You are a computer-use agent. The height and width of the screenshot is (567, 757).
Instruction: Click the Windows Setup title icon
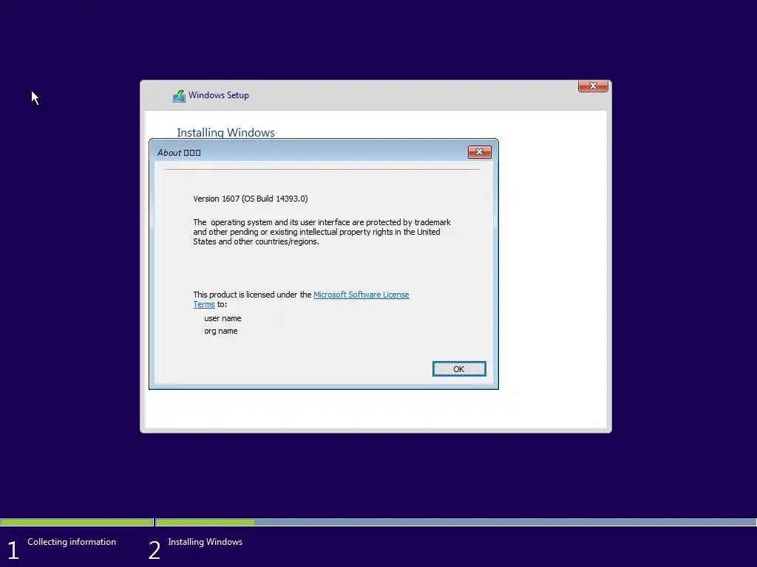179,96
